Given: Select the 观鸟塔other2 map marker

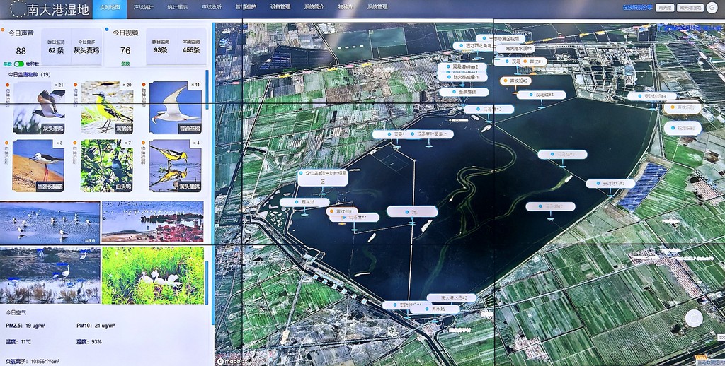Looking at the screenshot, I should 462,67.
